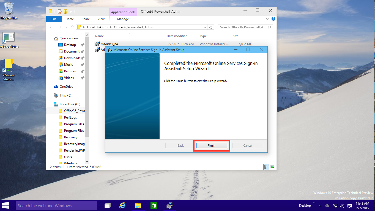Viewport: 375px width, 211px height.
Task: Open the Store app on taskbar
Action: click(154, 205)
